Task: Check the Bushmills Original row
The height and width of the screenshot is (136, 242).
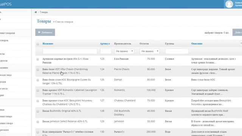Action: (38, 111)
